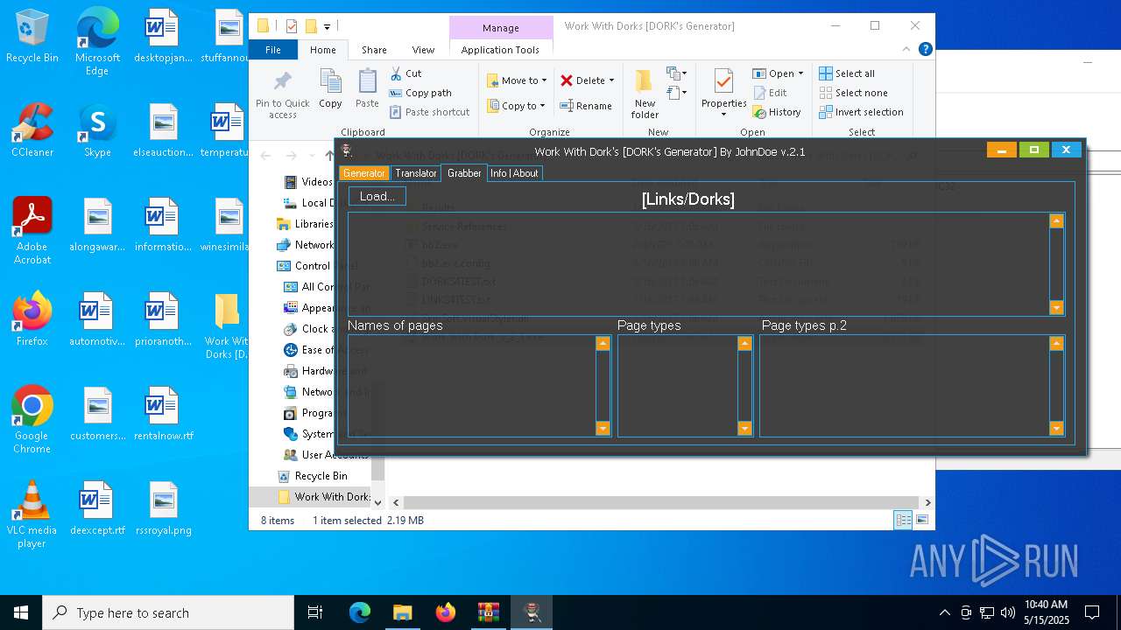The image size is (1121, 630).
Task: Open VLC media player desktop icon
Action: point(32,514)
